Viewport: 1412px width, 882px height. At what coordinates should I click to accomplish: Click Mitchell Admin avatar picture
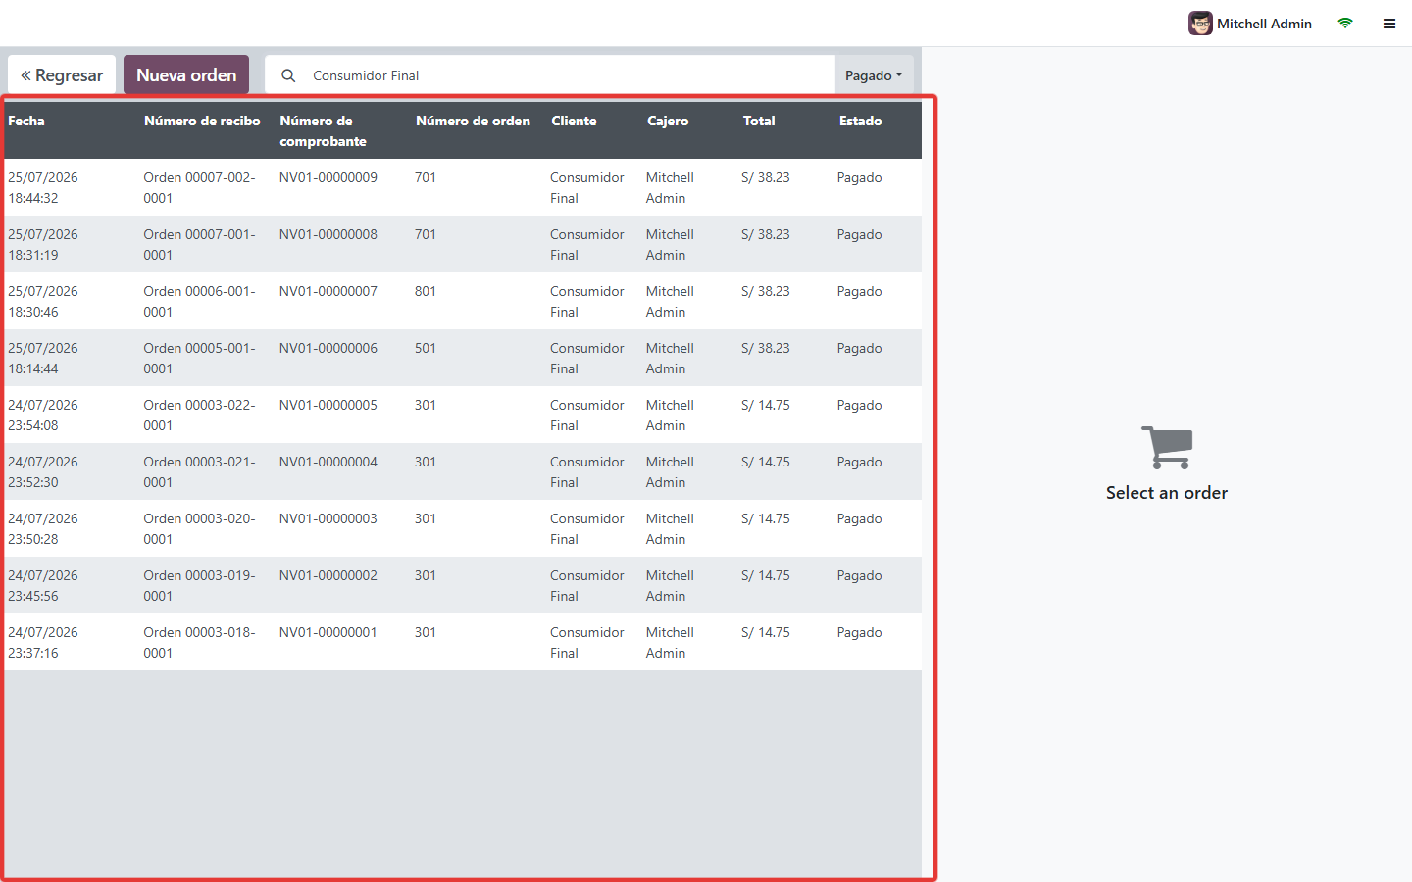pyautogui.click(x=1200, y=24)
